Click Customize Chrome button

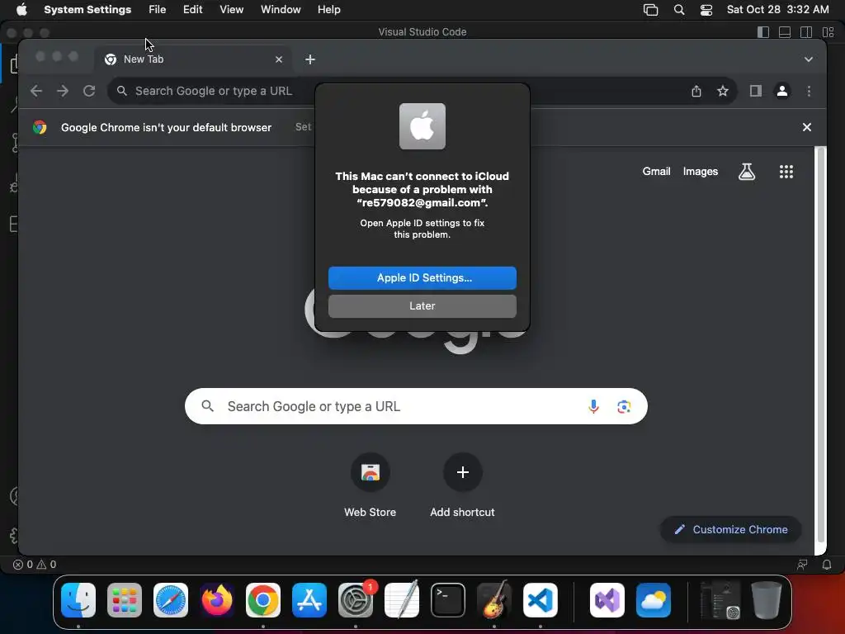point(731,529)
